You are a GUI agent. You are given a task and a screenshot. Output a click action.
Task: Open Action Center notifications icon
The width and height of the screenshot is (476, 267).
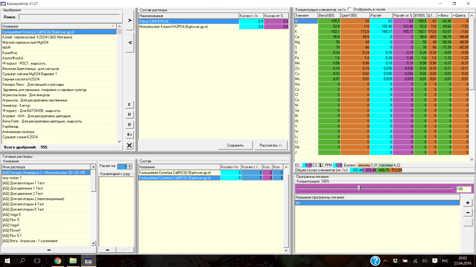pos(435,261)
